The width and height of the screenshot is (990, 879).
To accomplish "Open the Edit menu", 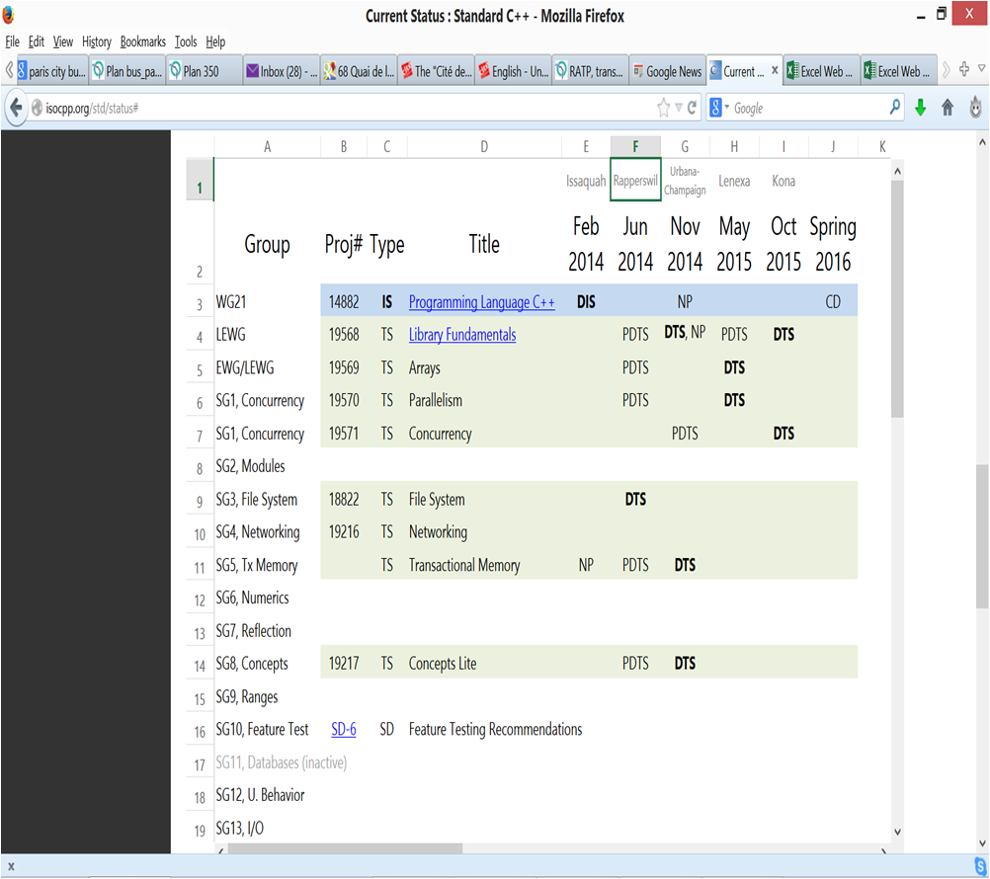I will click(x=36, y=41).
